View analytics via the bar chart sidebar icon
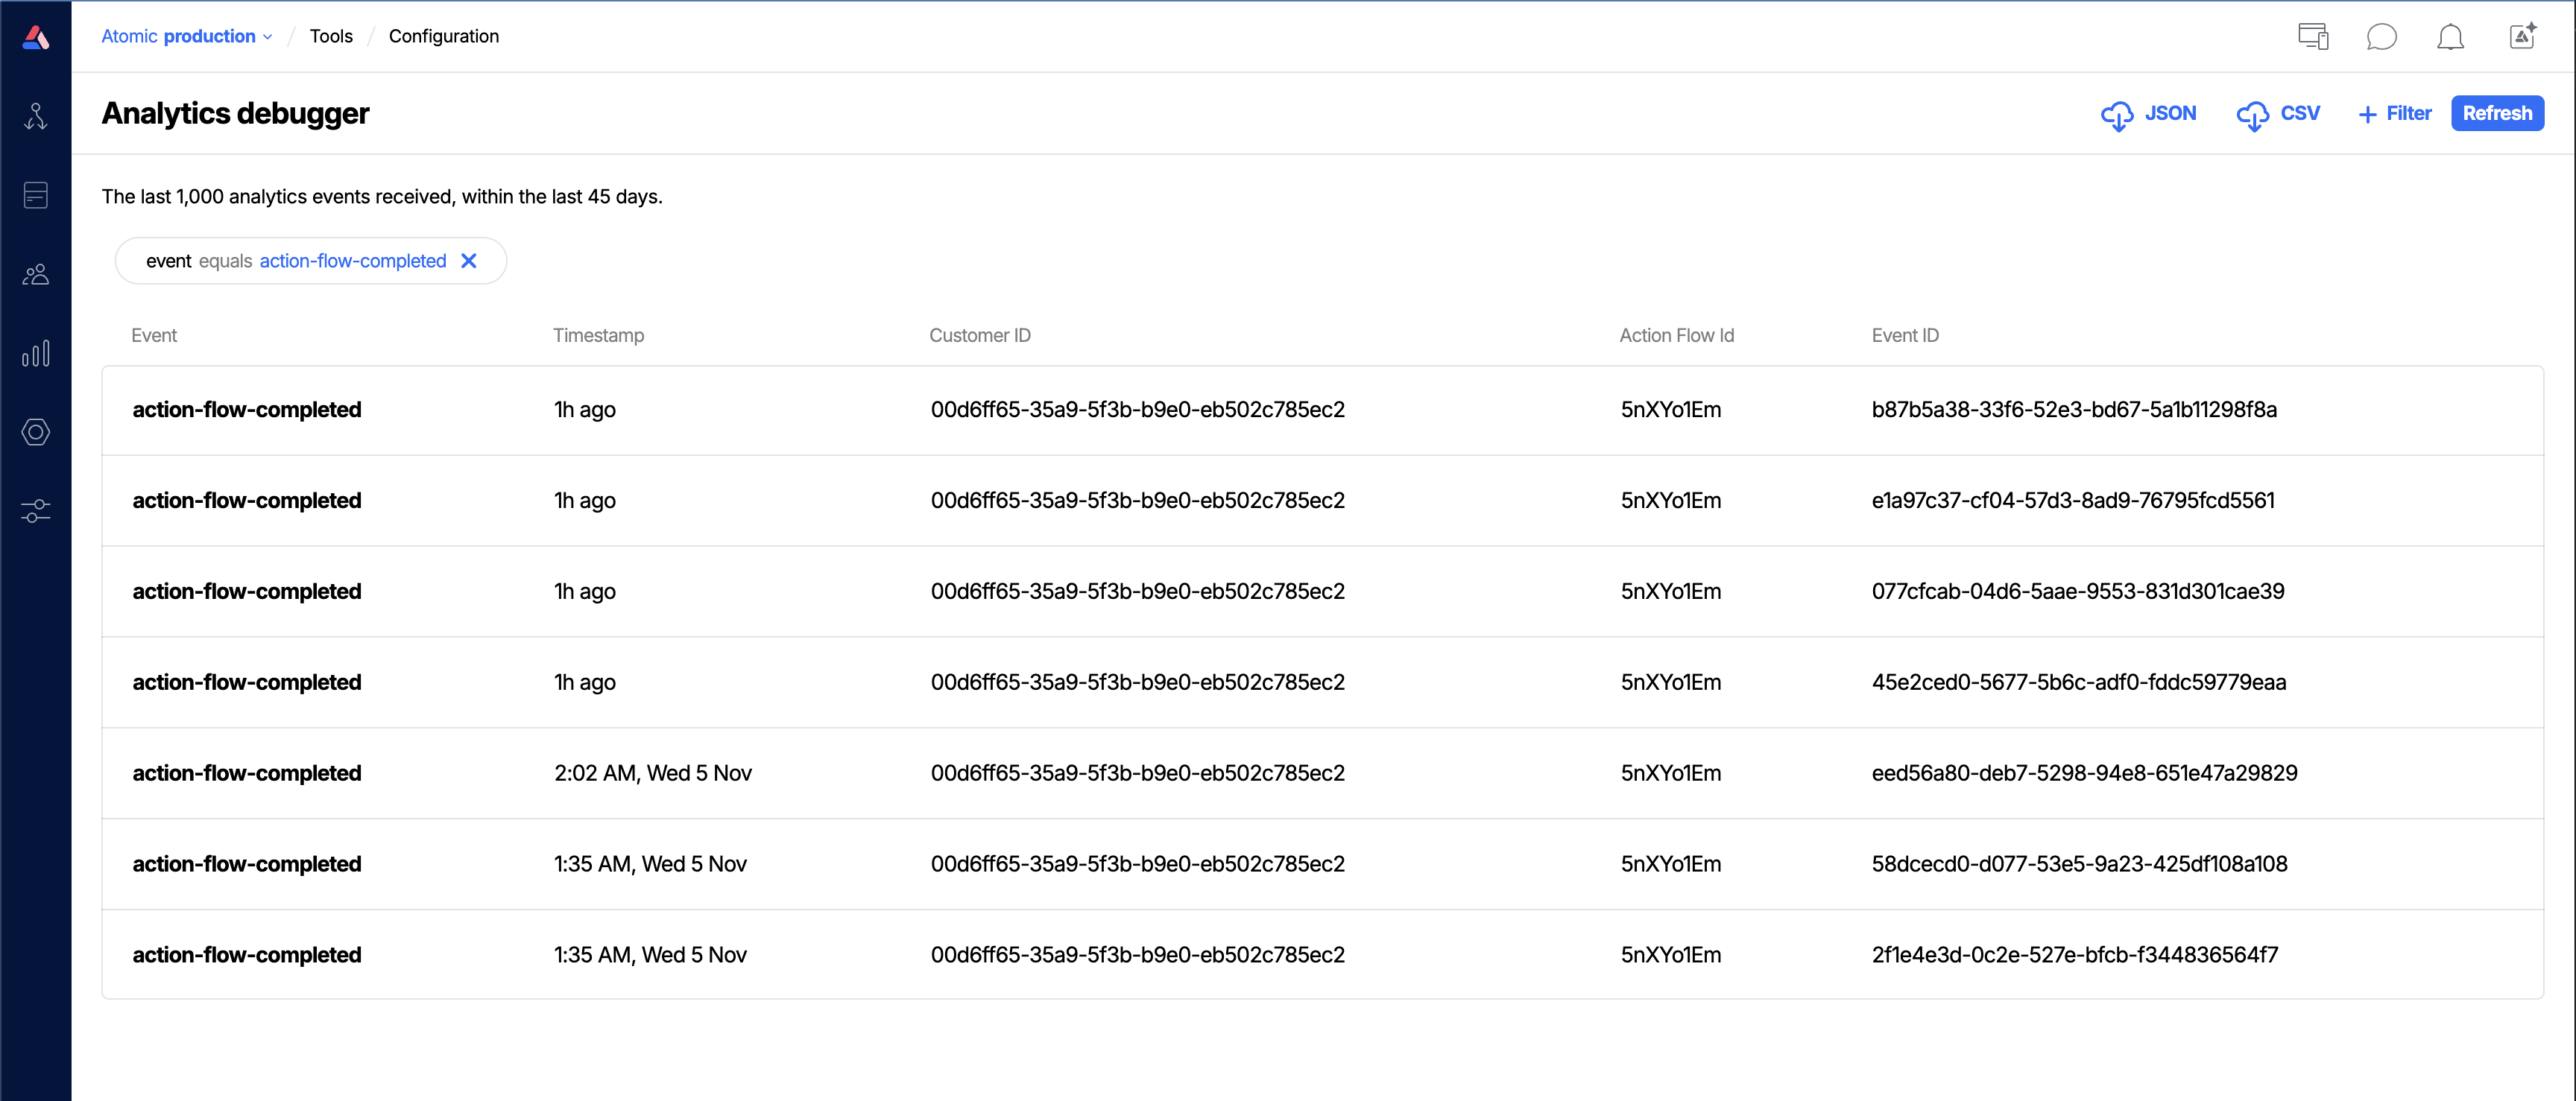2576x1101 pixels. (36, 352)
